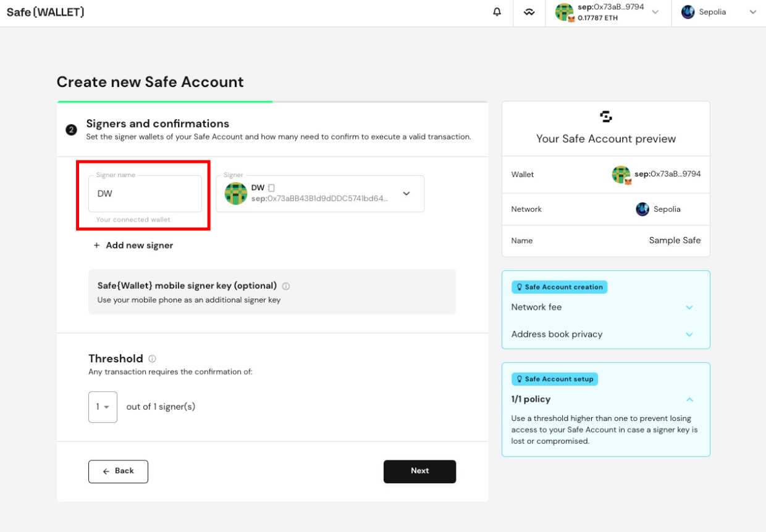Add a new signer
Viewport: 766px width, 532px height.
pyautogui.click(x=133, y=246)
